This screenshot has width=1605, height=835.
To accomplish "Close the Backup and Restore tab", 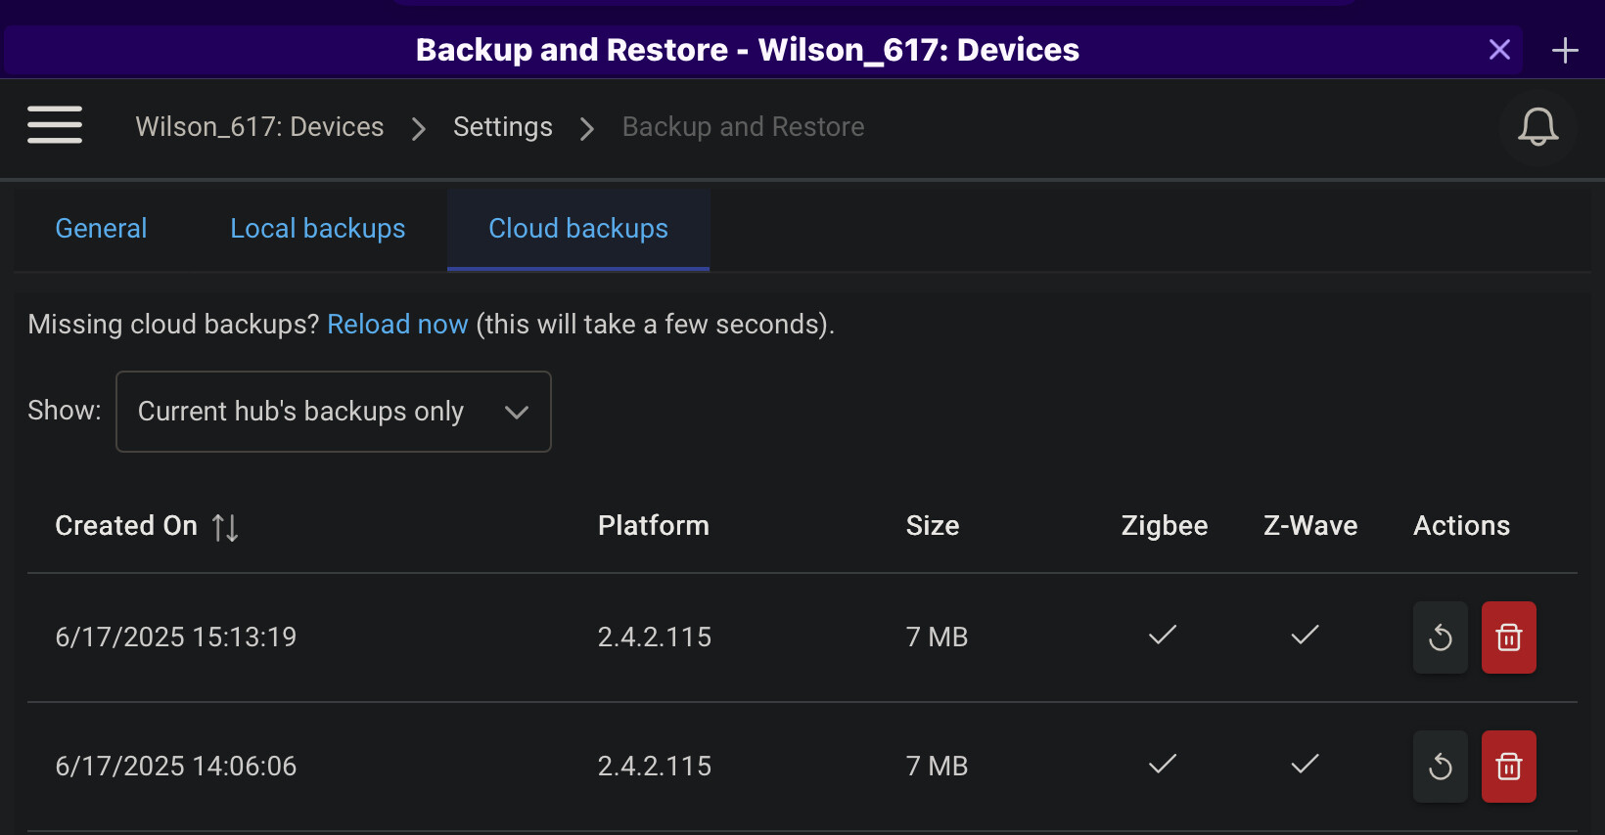I will [1499, 50].
